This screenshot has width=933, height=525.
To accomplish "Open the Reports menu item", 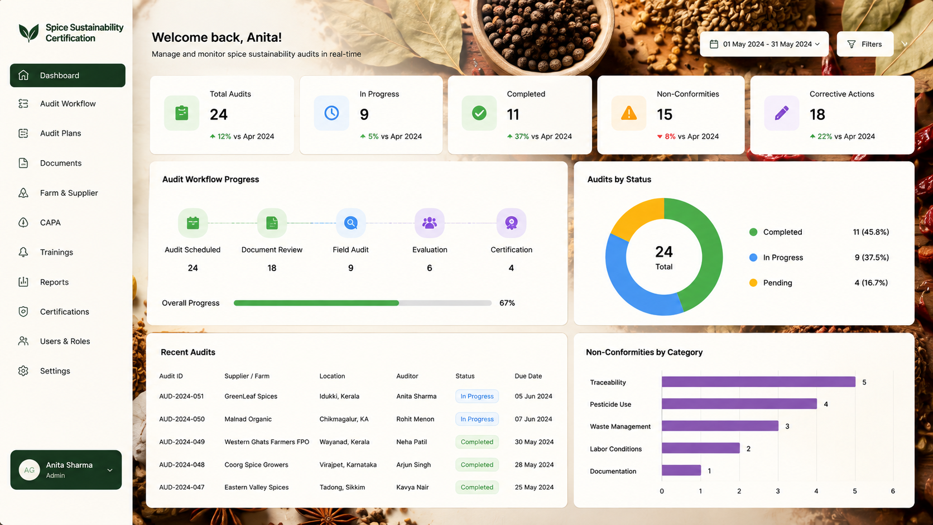I will [x=68, y=282].
